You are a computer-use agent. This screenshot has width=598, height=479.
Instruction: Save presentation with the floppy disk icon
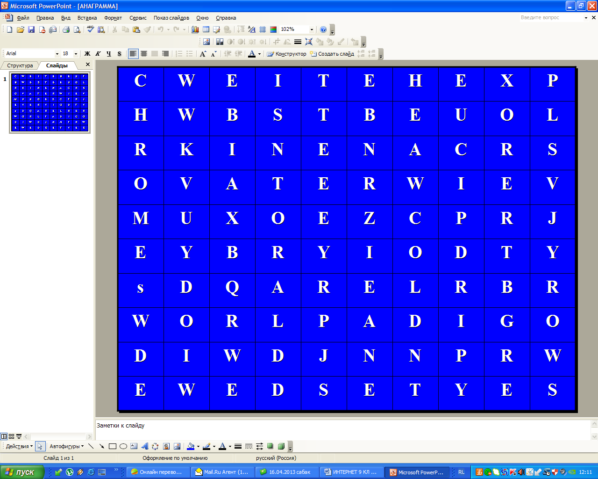tap(31, 29)
